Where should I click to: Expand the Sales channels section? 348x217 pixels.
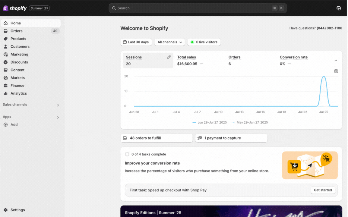click(58, 105)
